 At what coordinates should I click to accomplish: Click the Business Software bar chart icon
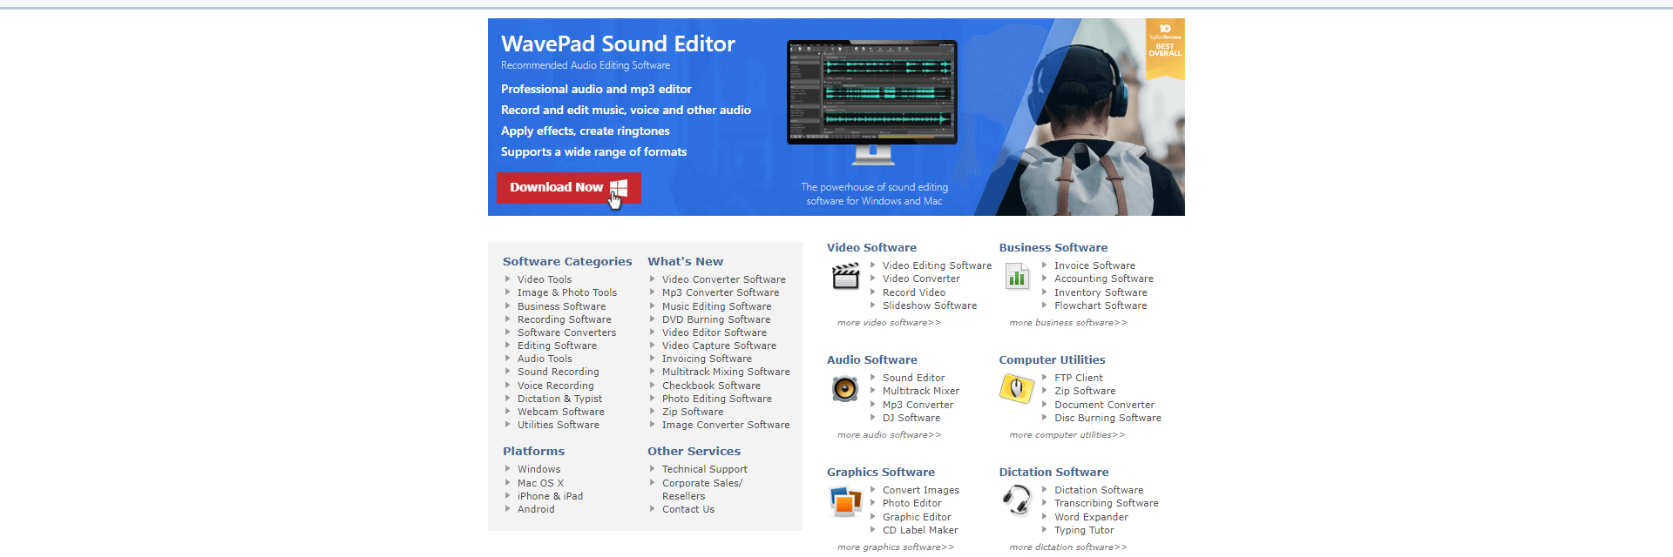pyautogui.click(x=1017, y=277)
